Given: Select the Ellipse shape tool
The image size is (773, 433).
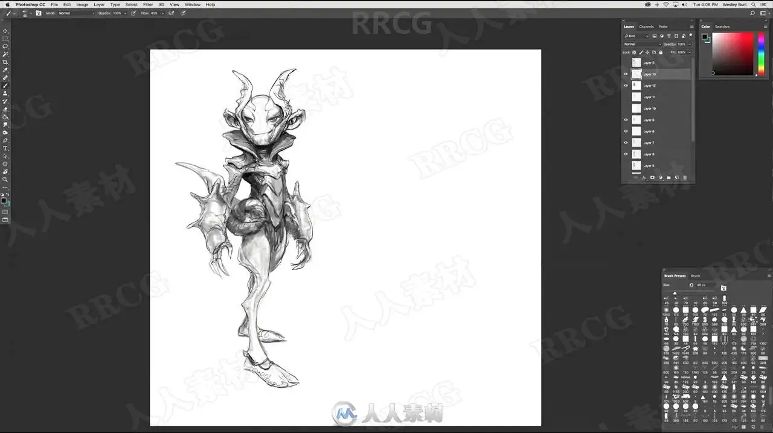Looking at the screenshot, I should [5, 164].
